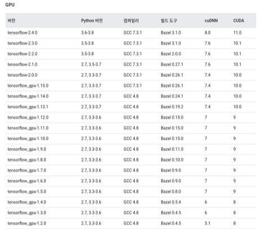
Task: Select the 'Python 버전' column header
Action: [92, 20]
